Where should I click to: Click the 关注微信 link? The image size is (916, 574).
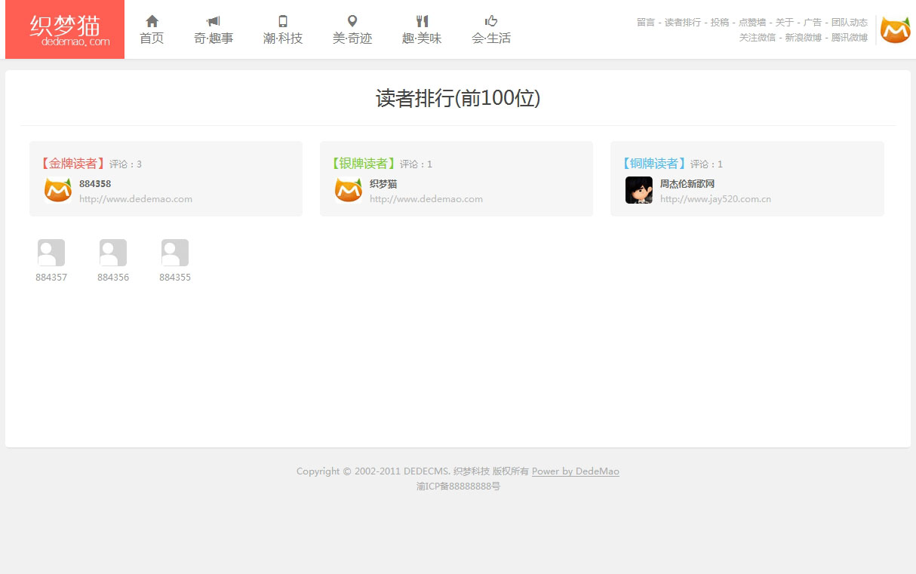(x=757, y=37)
